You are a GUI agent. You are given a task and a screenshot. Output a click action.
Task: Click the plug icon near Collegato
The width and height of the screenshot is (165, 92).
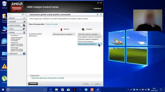[83, 29]
